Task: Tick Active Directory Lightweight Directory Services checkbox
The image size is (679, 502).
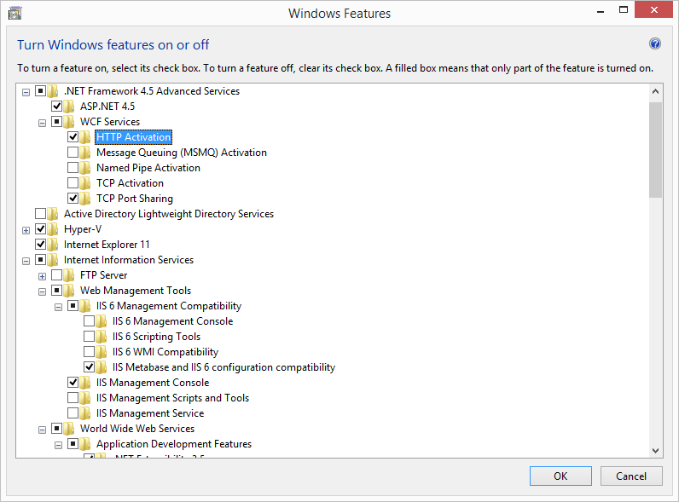Action: pos(41,214)
